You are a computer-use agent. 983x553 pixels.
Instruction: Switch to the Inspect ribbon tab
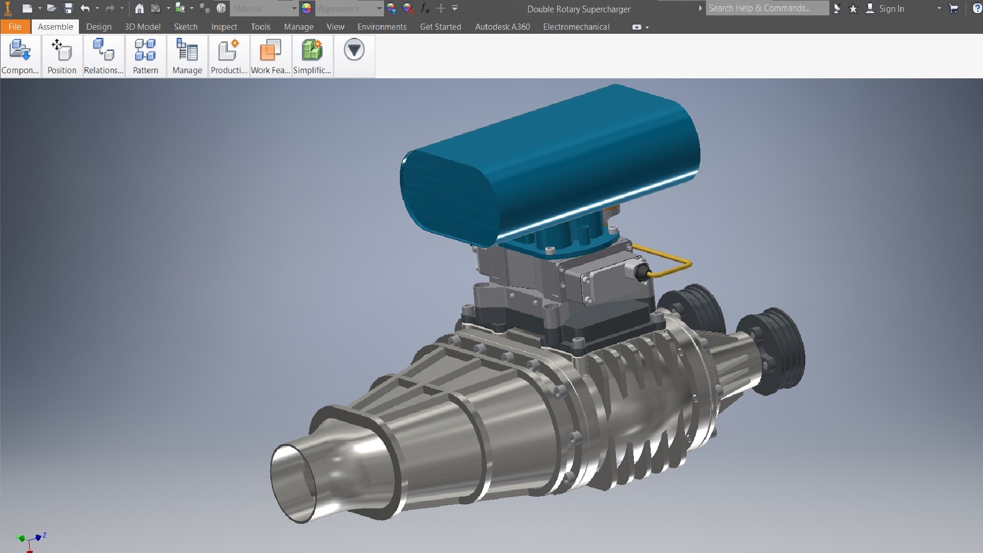[x=224, y=27]
